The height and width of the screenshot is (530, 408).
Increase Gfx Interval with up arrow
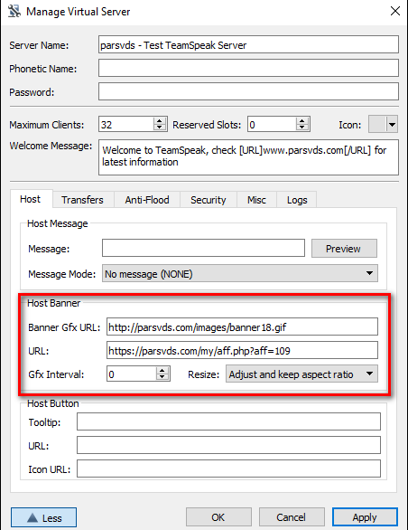[x=162, y=371]
